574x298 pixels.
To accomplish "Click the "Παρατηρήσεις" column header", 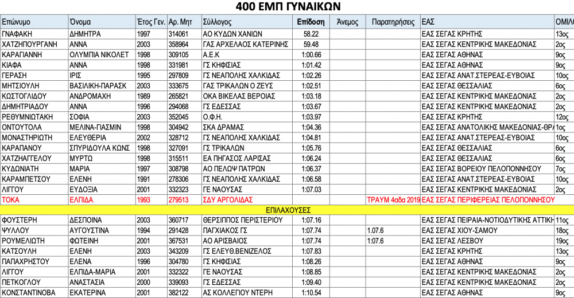I will pyautogui.click(x=393, y=22).
